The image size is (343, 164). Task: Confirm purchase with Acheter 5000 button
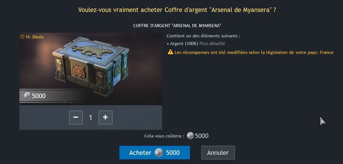[x=154, y=153]
